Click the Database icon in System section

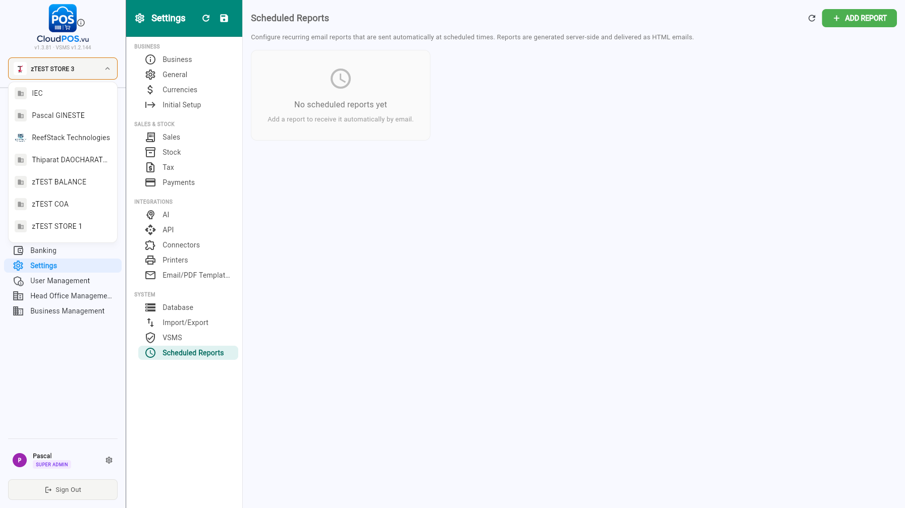150,307
